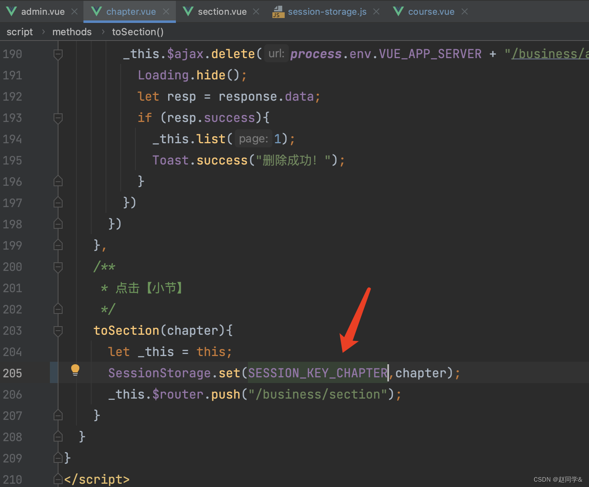Click the JS file icon on session-storage.js tab
Viewport: 589px width, 487px height.
[278, 11]
